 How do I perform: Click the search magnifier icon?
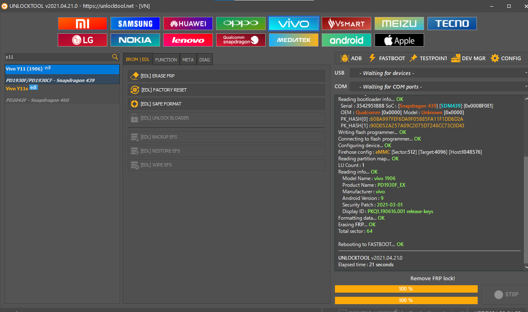[115, 57]
